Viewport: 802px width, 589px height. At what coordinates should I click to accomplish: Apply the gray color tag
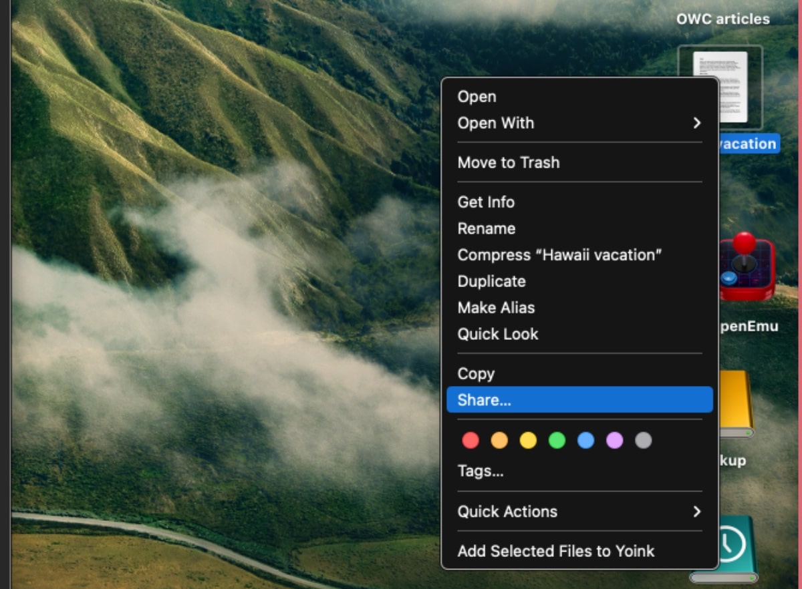pyautogui.click(x=643, y=441)
